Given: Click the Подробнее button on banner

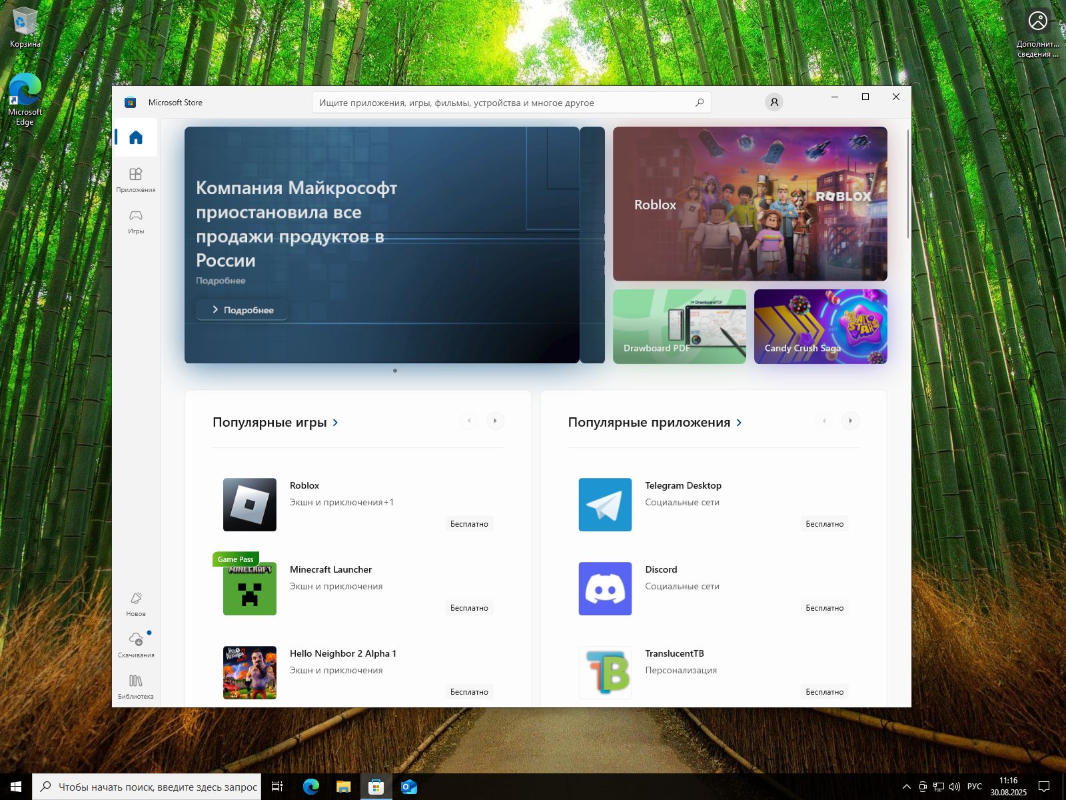Looking at the screenshot, I should (242, 310).
